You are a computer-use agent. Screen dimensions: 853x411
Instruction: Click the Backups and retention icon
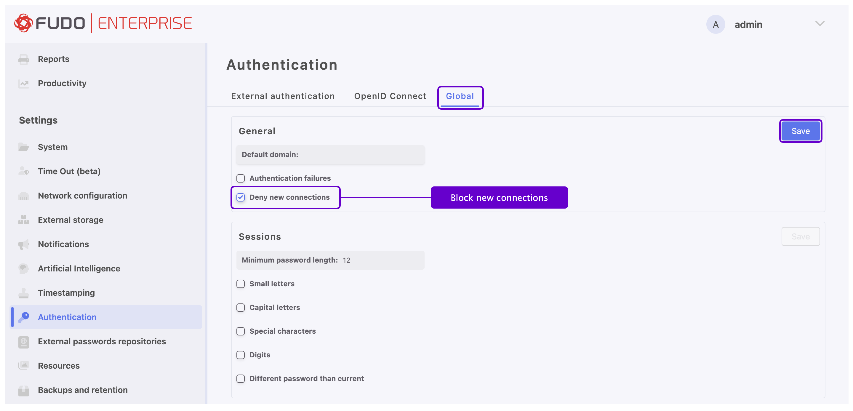[23, 390]
